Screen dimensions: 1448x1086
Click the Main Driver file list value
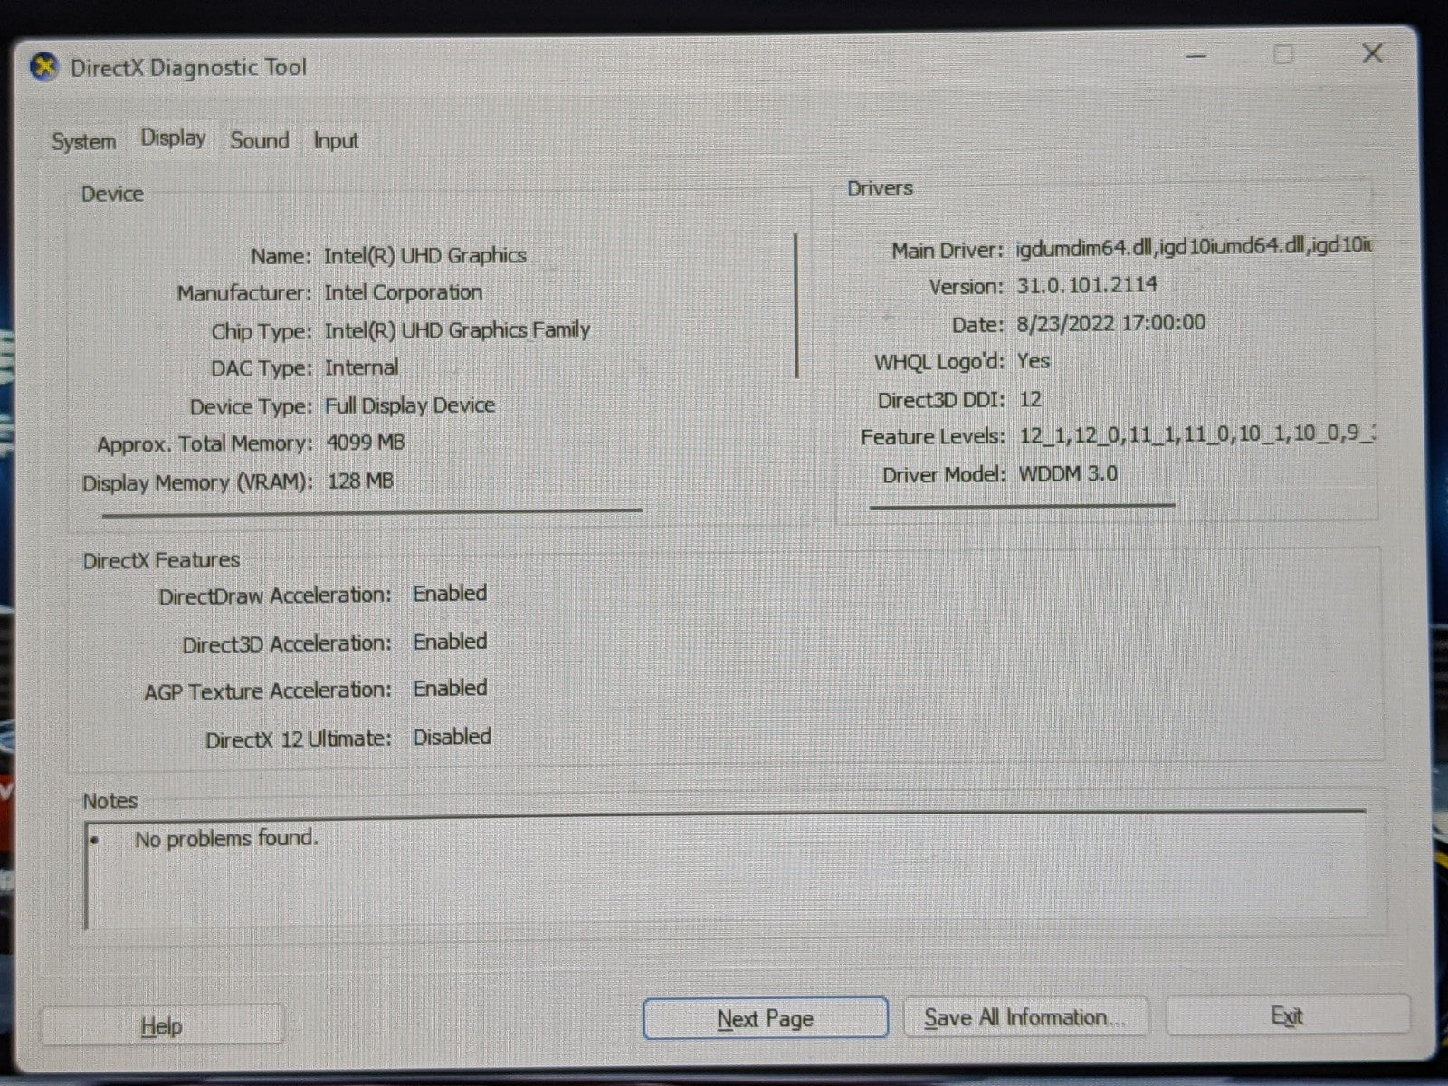(1193, 247)
